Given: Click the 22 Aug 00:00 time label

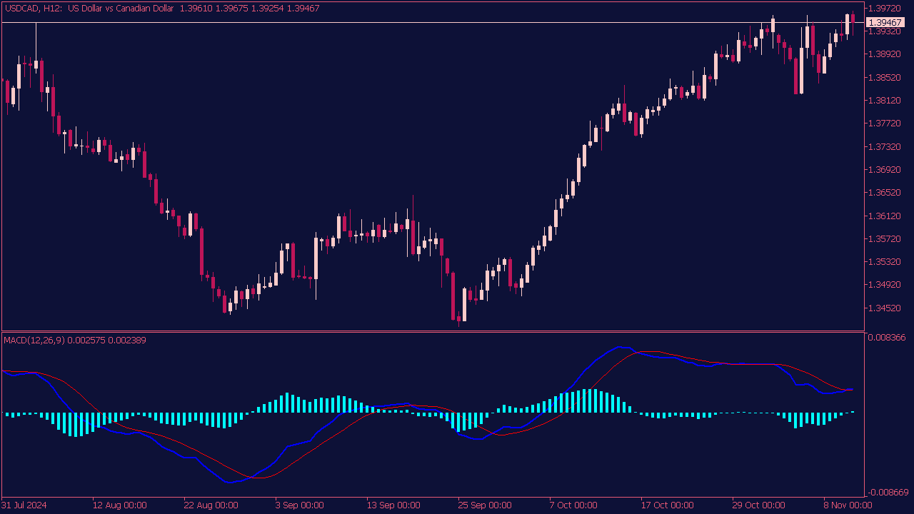Looking at the screenshot, I should point(211,505).
